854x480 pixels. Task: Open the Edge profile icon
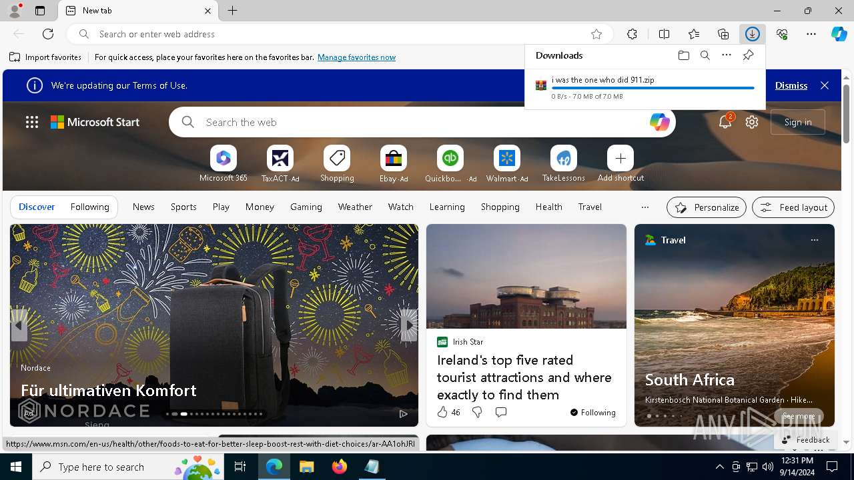click(15, 11)
